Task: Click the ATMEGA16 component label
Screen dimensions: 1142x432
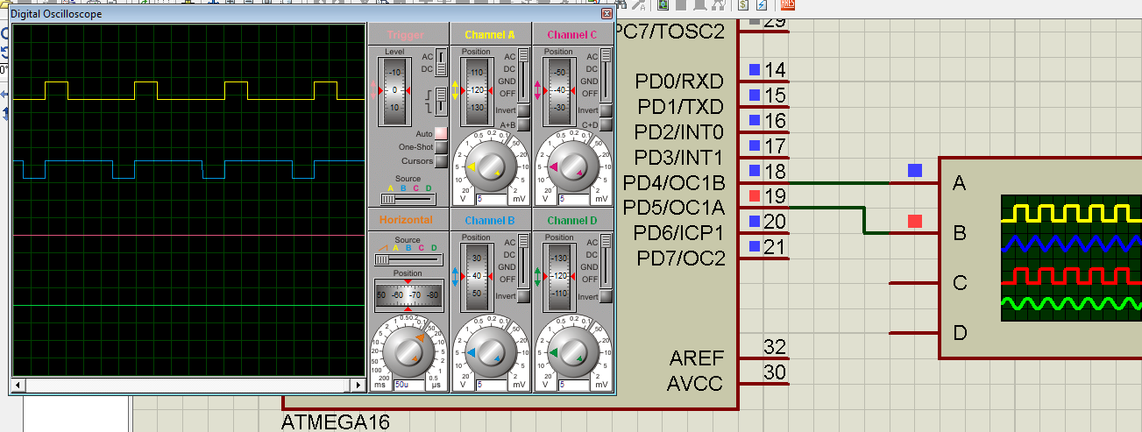Action: 336,421
